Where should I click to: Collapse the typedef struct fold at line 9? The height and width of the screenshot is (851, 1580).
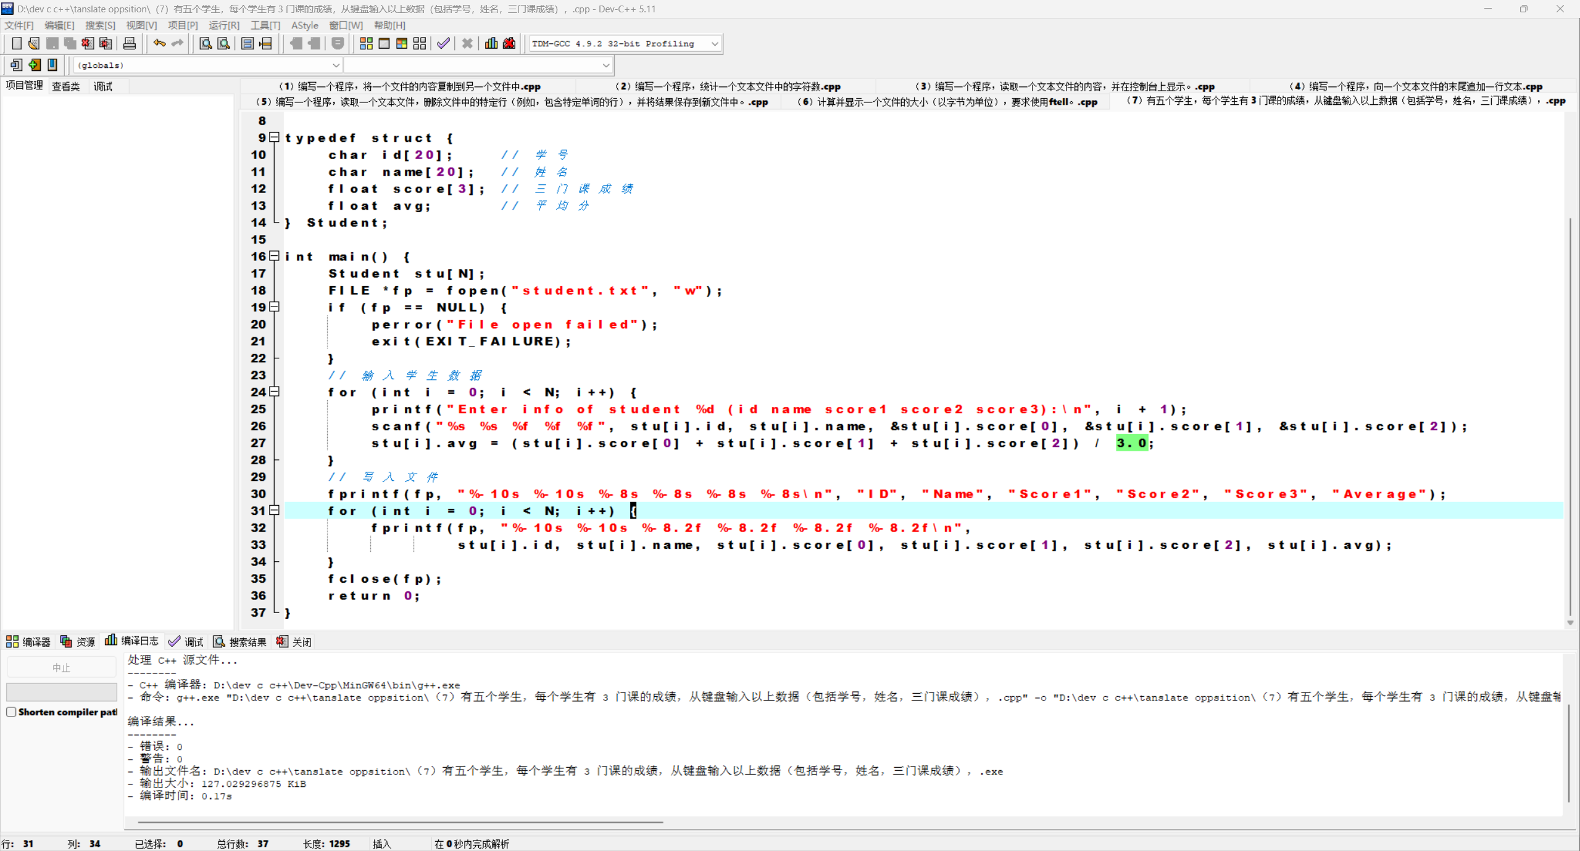click(275, 138)
